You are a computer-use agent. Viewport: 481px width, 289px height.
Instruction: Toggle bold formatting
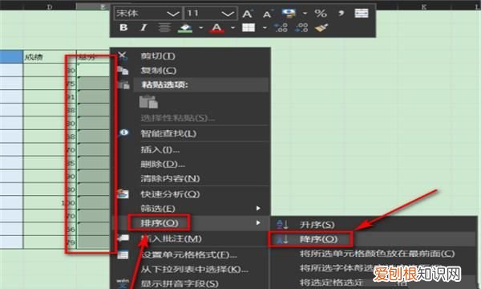click(x=123, y=27)
